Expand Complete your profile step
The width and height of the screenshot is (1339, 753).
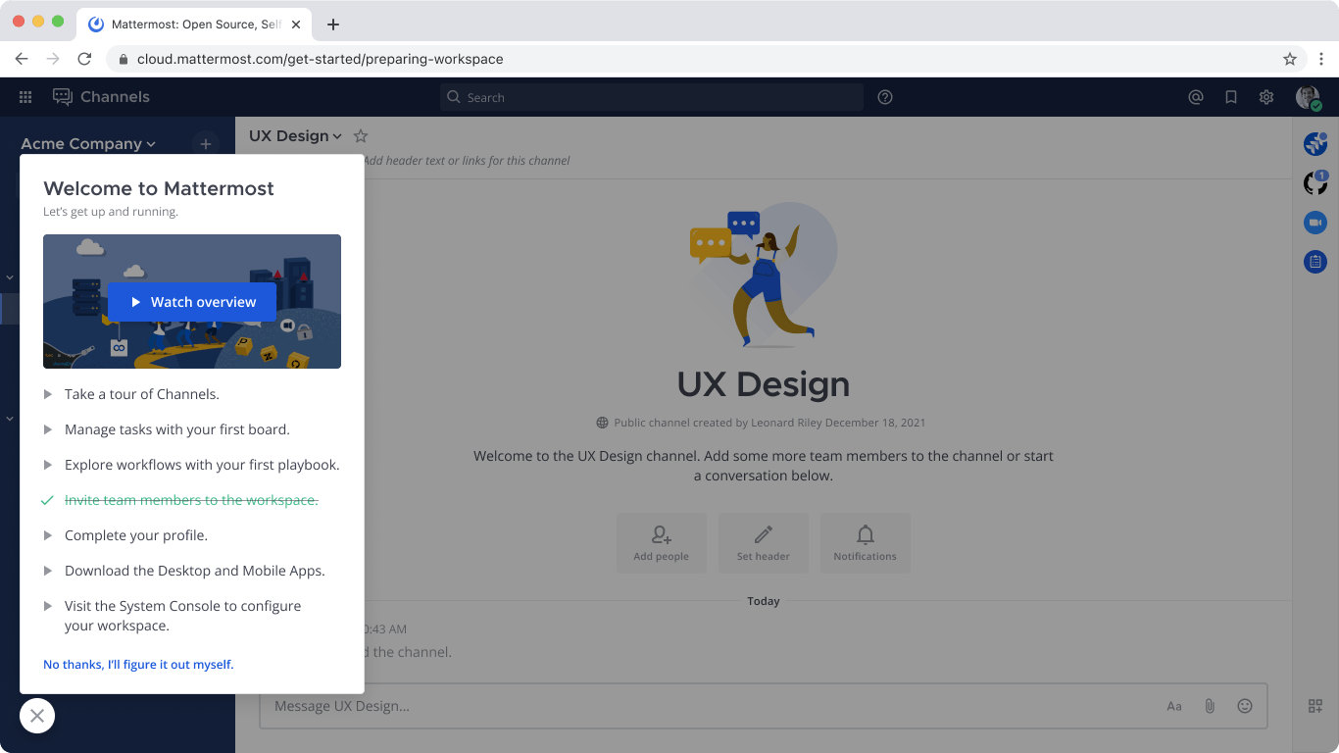[125, 535]
